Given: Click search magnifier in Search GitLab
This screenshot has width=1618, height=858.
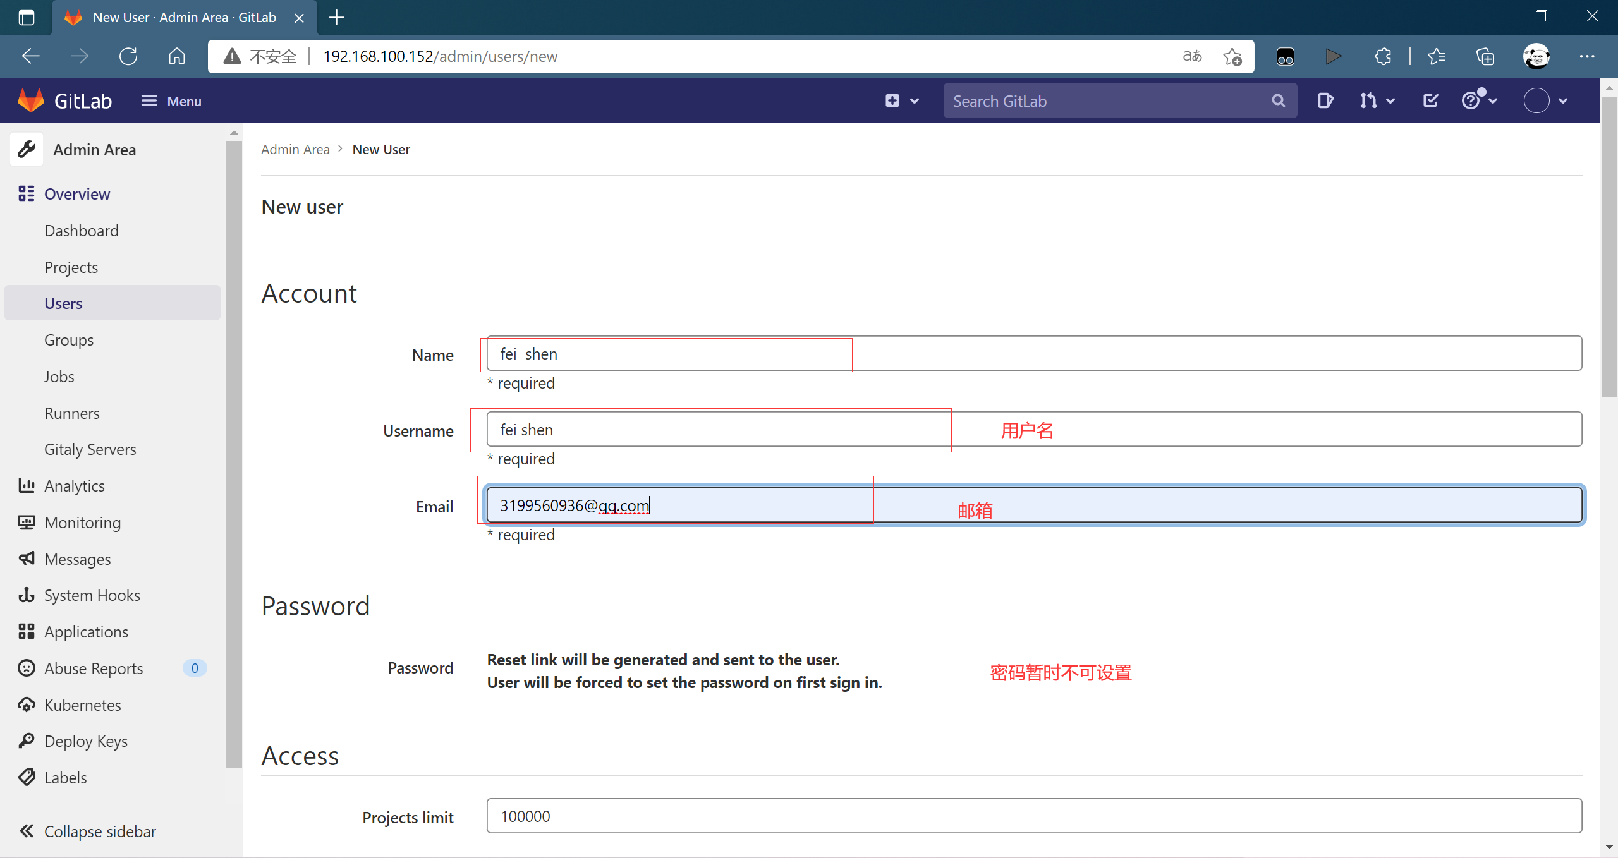Looking at the screenshot, I should tap(1278, 100).
